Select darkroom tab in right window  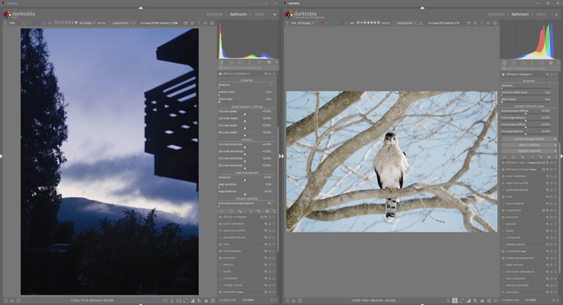520,15
